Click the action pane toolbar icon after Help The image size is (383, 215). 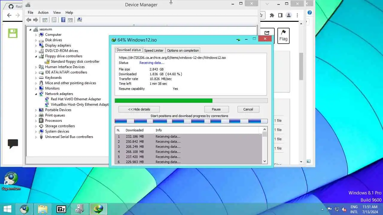point(70,20)
